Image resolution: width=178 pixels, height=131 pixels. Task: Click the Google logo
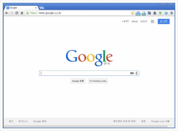pos(89,58)
